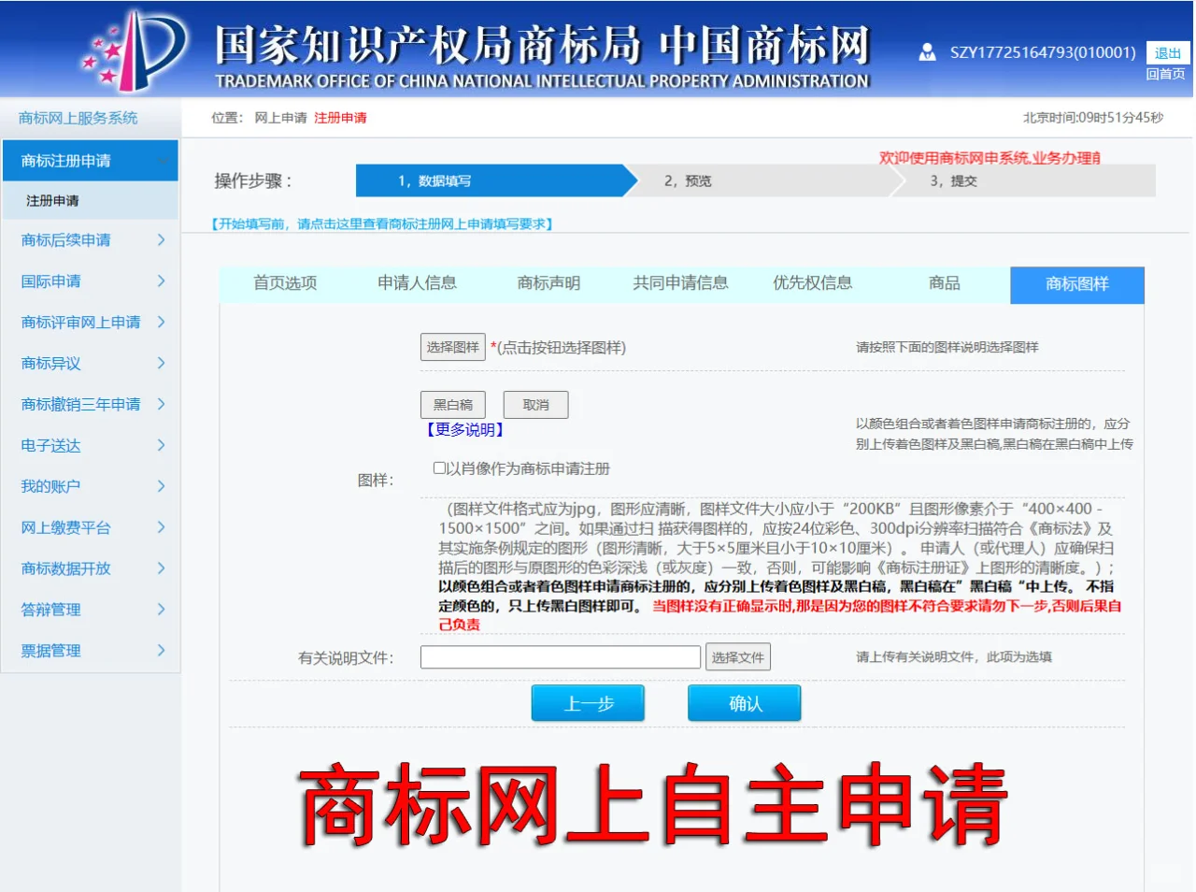The width and height of the screenshot is (1196, 892).
Task: Switch to the 申请人信息 tab
Action: tap(417, 283)
